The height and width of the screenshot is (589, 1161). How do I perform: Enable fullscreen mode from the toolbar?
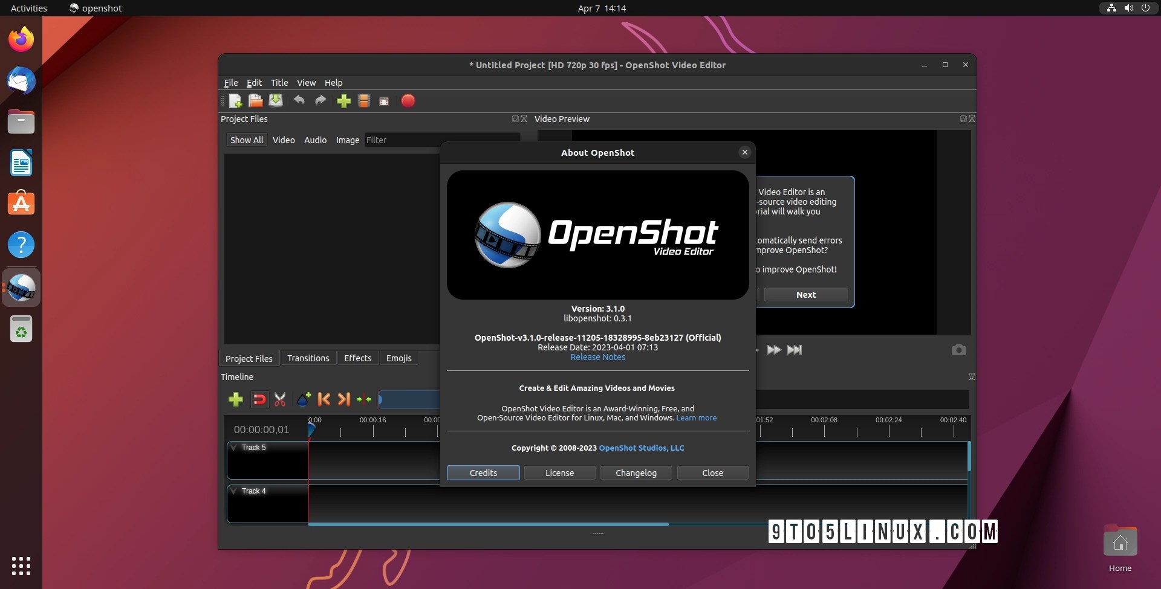point(384,101)
